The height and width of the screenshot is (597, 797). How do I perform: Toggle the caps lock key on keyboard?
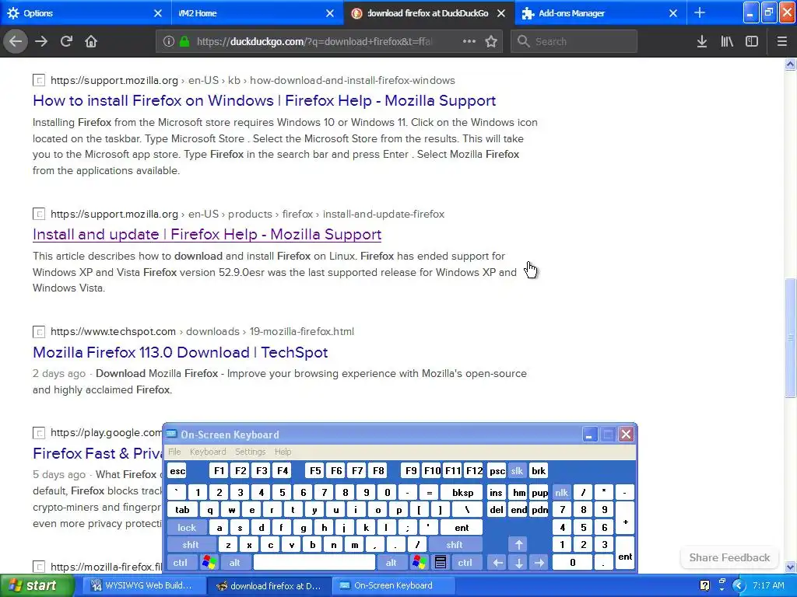pyautogui.click(x=187, y=528)
